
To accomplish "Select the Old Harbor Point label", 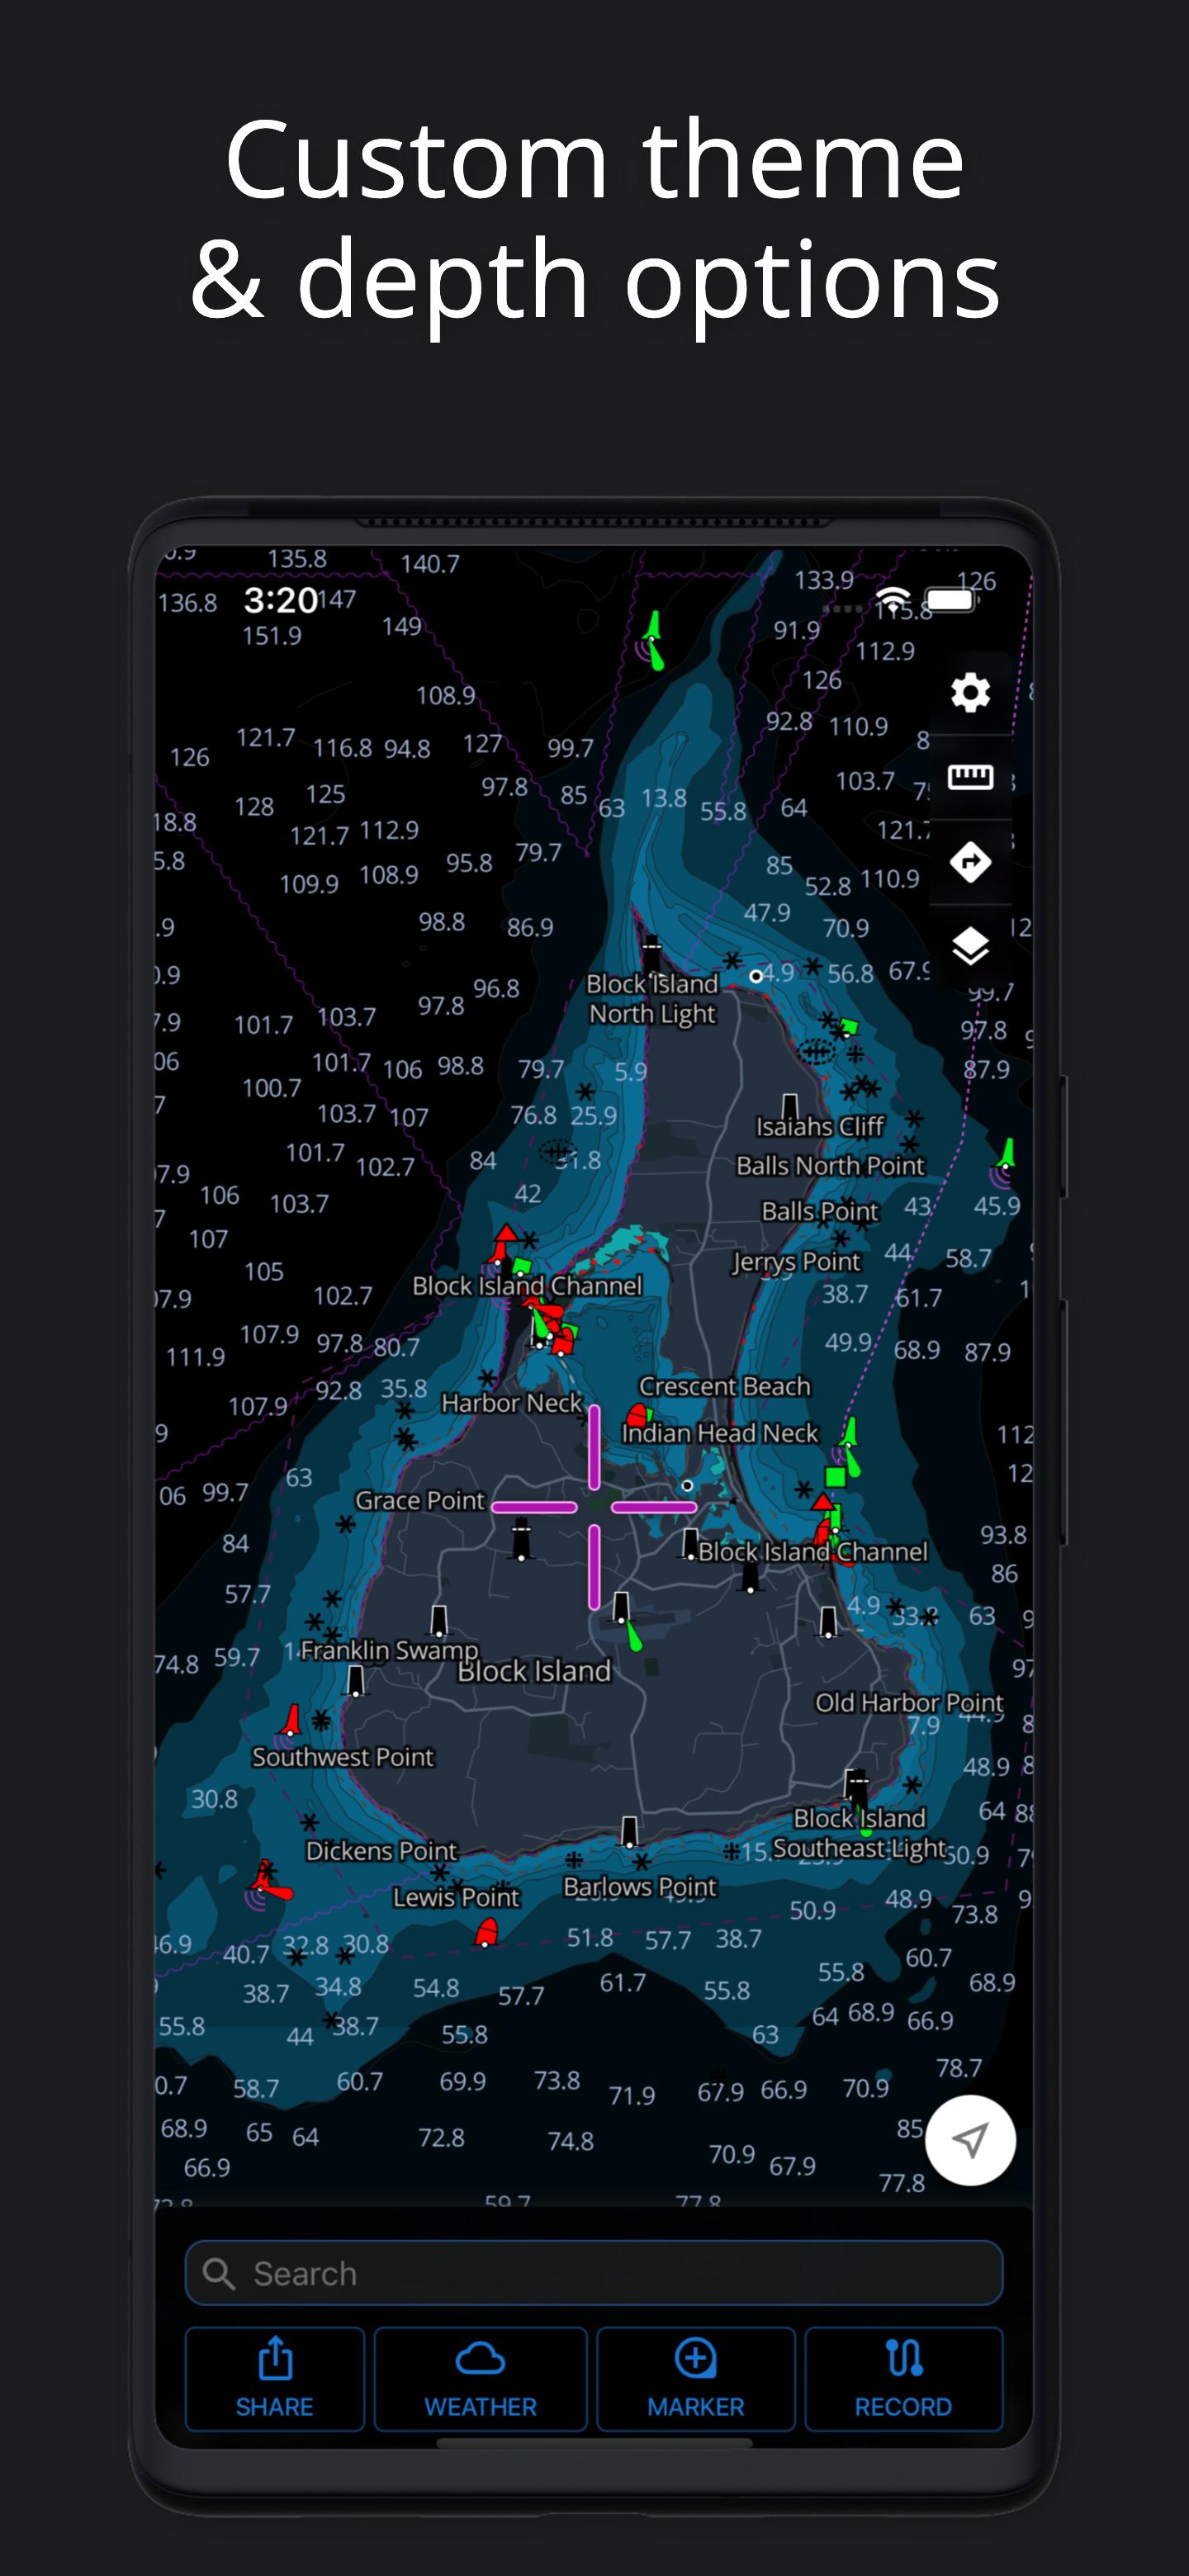I will pyautogui.click(x=908, y=1702).
